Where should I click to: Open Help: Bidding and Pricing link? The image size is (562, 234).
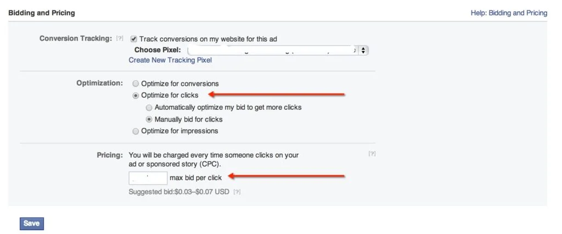(x=509, y=13)
